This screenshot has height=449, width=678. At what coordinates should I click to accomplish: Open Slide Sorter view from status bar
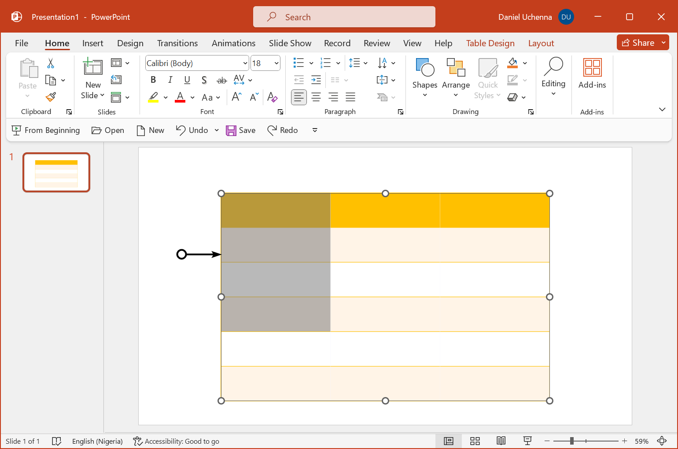coord(475,441)
